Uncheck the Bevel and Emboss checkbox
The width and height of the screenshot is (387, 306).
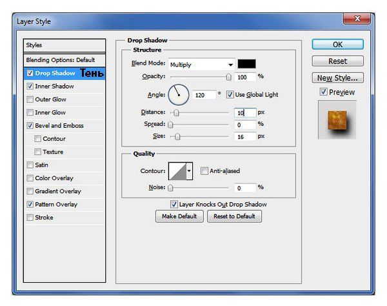[x=30, y=125]
